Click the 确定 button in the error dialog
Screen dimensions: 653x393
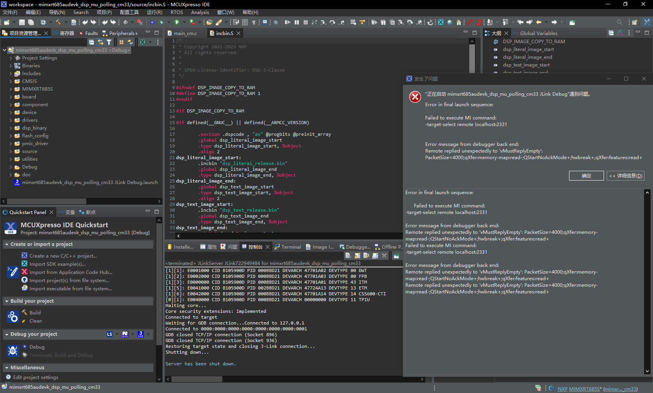click(x=586, y=175)
